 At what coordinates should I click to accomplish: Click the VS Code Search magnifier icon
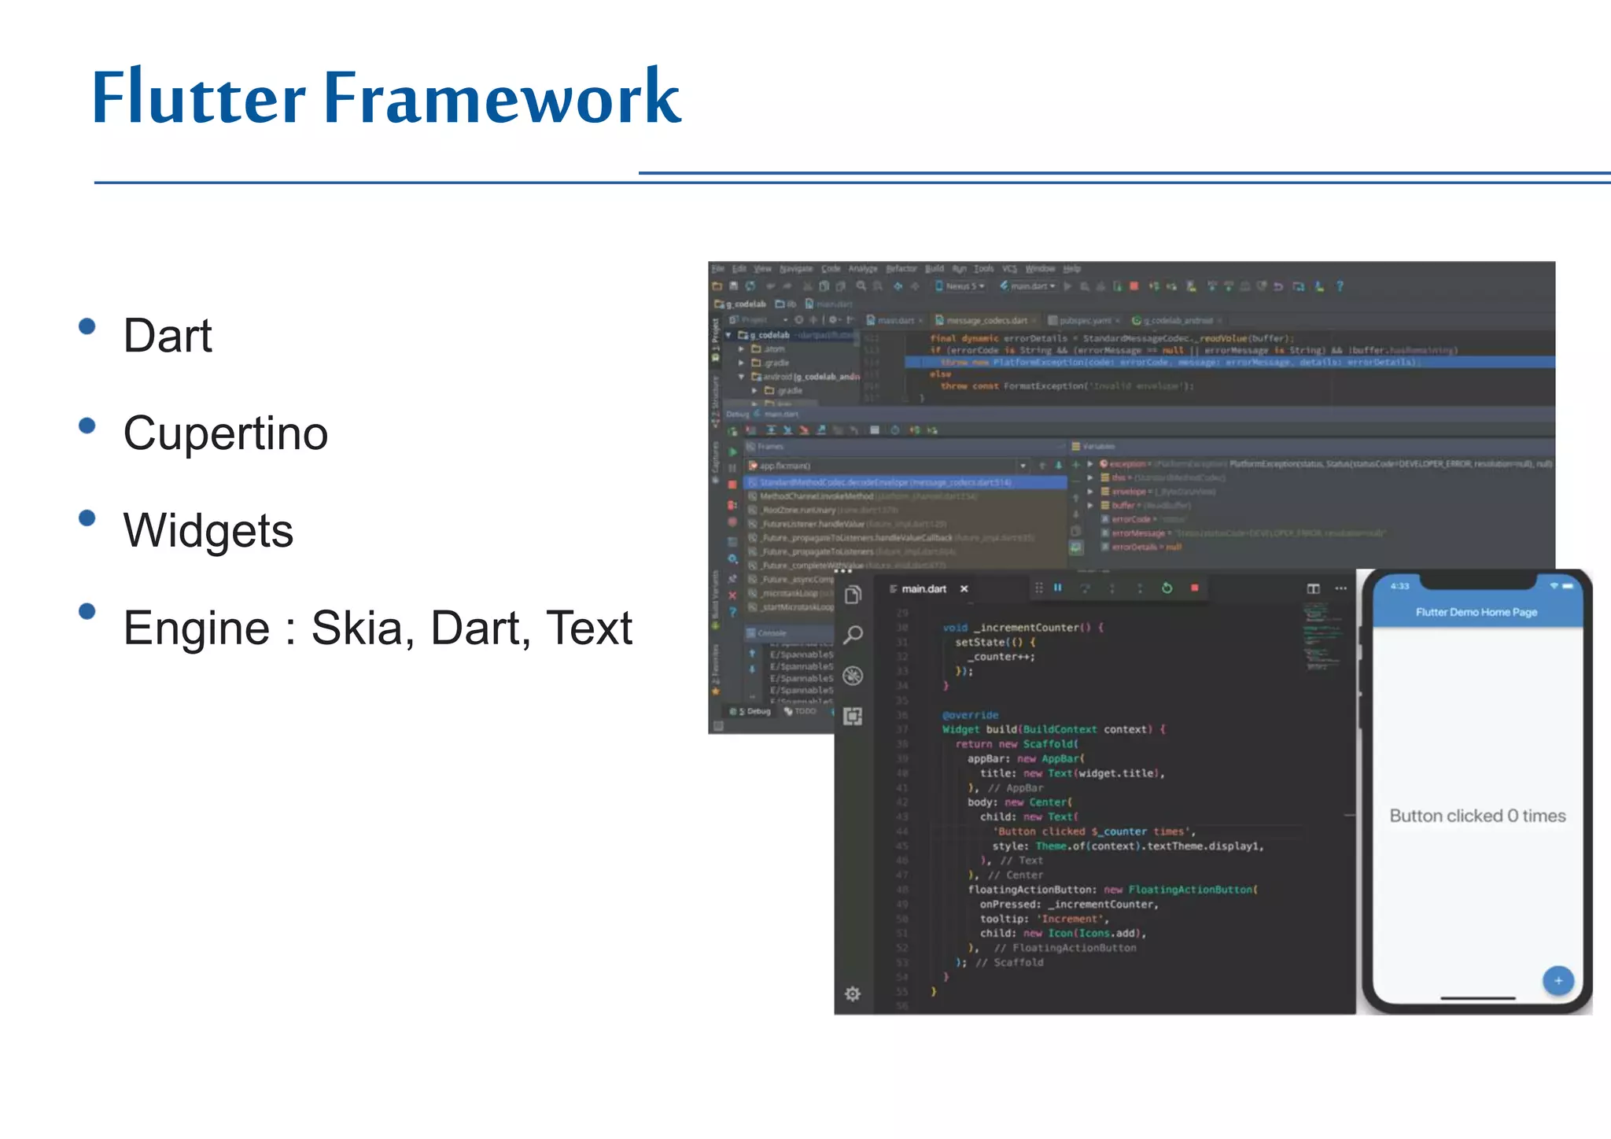[x=853, y=635]
